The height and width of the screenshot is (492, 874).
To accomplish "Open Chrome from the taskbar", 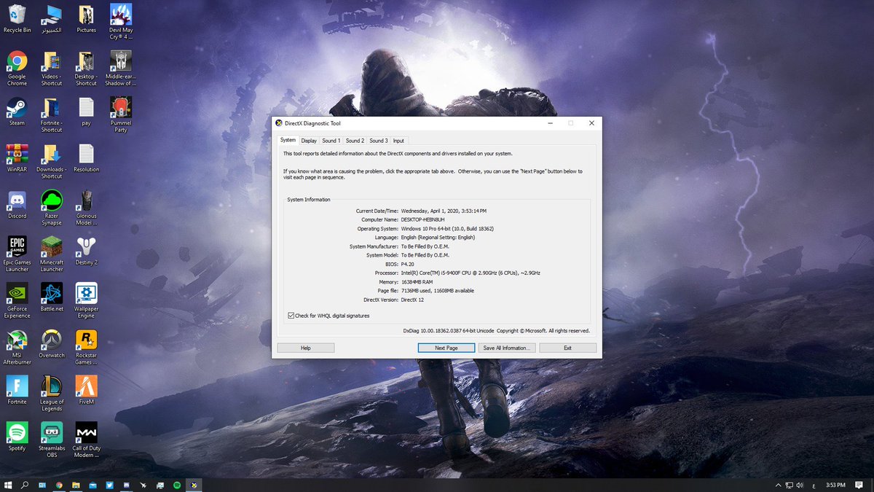I will tap(59, 485).
